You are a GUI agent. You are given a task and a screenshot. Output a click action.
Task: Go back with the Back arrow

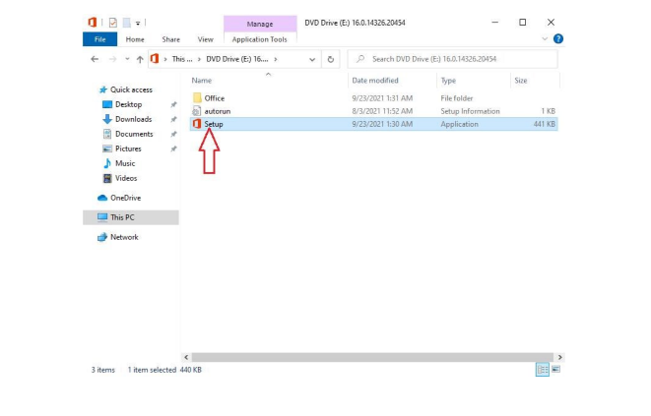coord(95,59)
